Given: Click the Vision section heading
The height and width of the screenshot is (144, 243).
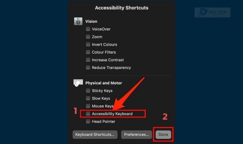Looking at the screenshot, I should [x=91, y=21].
